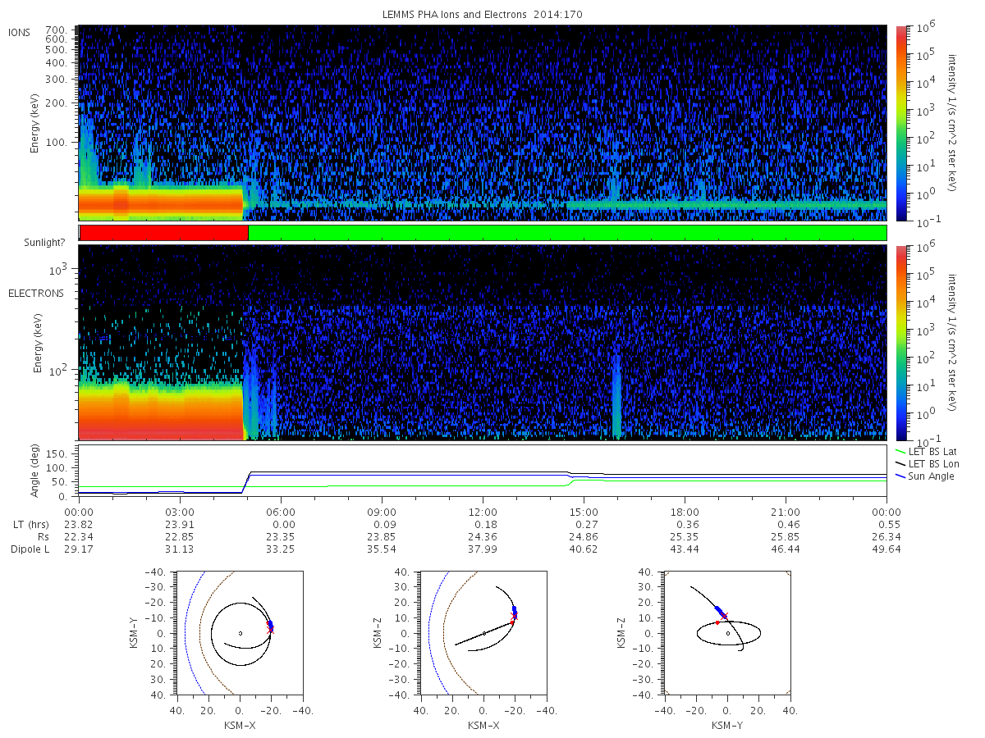This screenshot has height=738, width=985.
Task: Click the LET BS Lat legend entry
Action: (x=930, y=452)
